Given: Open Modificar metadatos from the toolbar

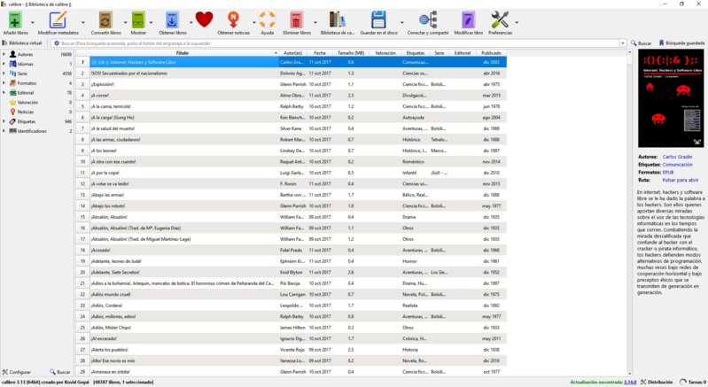Looking at the screenshot, I should click(x=58, y=19).
